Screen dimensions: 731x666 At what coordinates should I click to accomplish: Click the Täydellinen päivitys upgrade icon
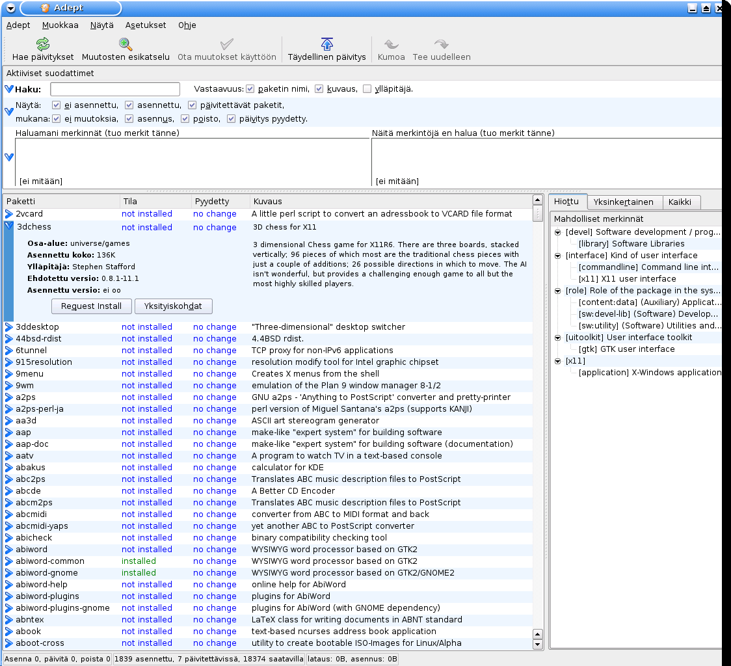[327, 44]
